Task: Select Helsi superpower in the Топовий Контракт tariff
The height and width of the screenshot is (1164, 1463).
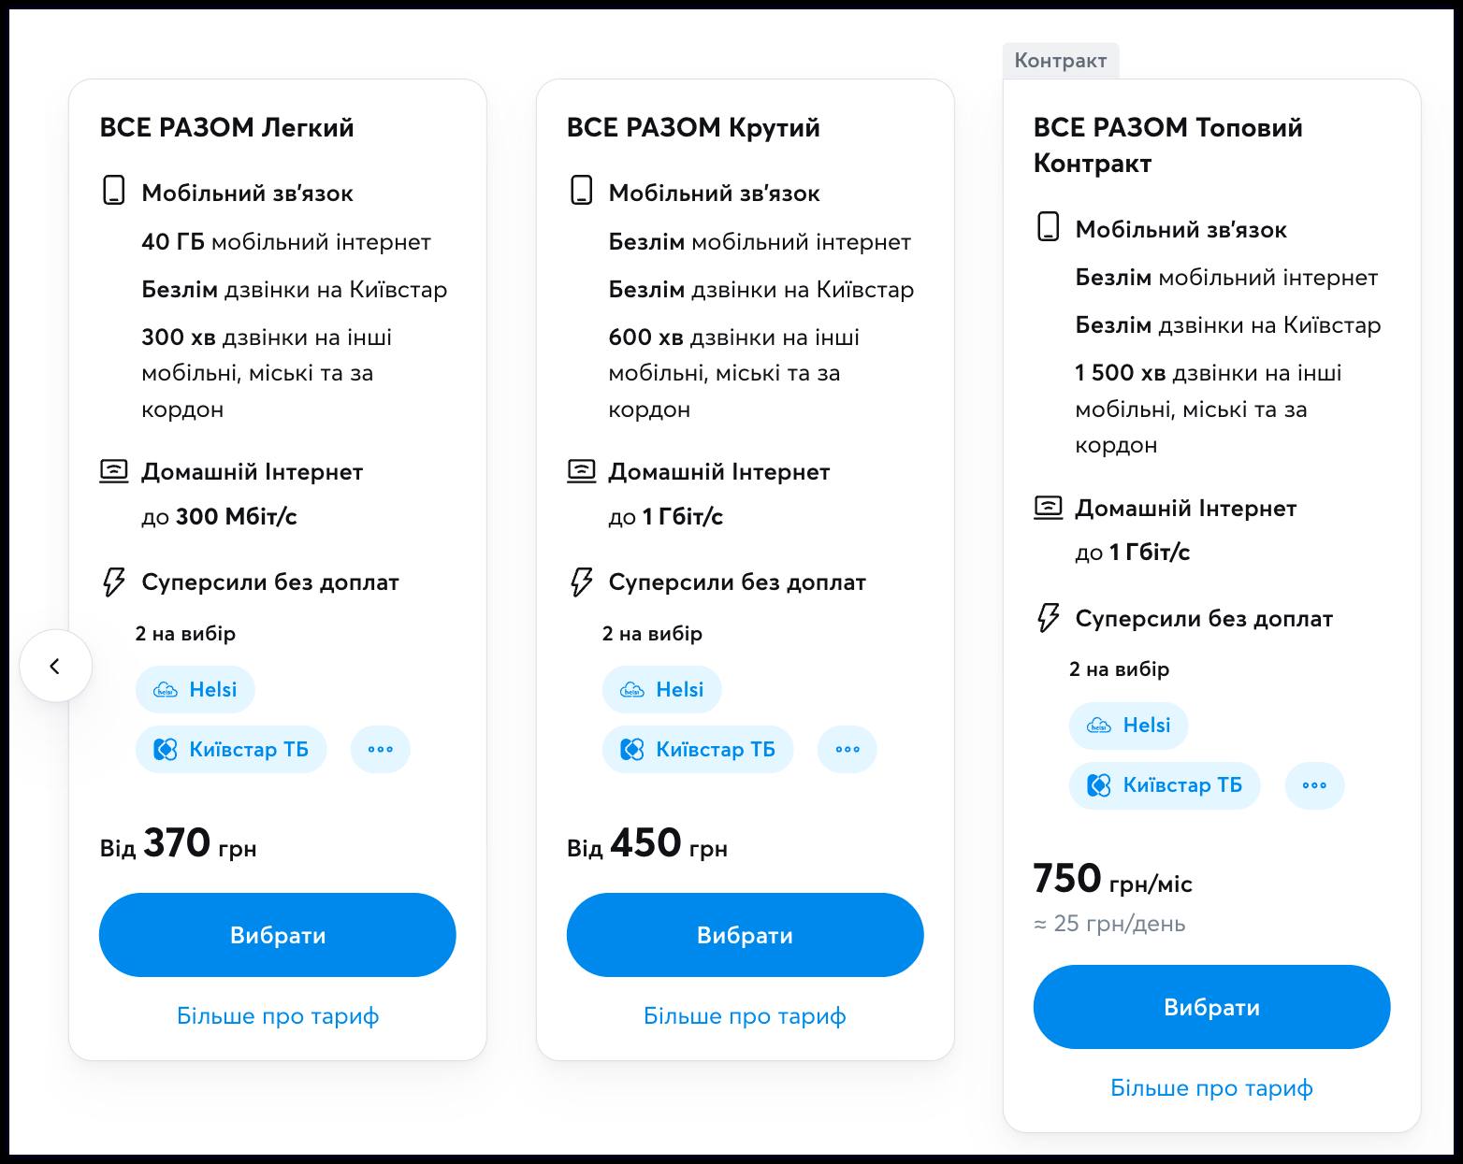Action: tap(1128, 726)
